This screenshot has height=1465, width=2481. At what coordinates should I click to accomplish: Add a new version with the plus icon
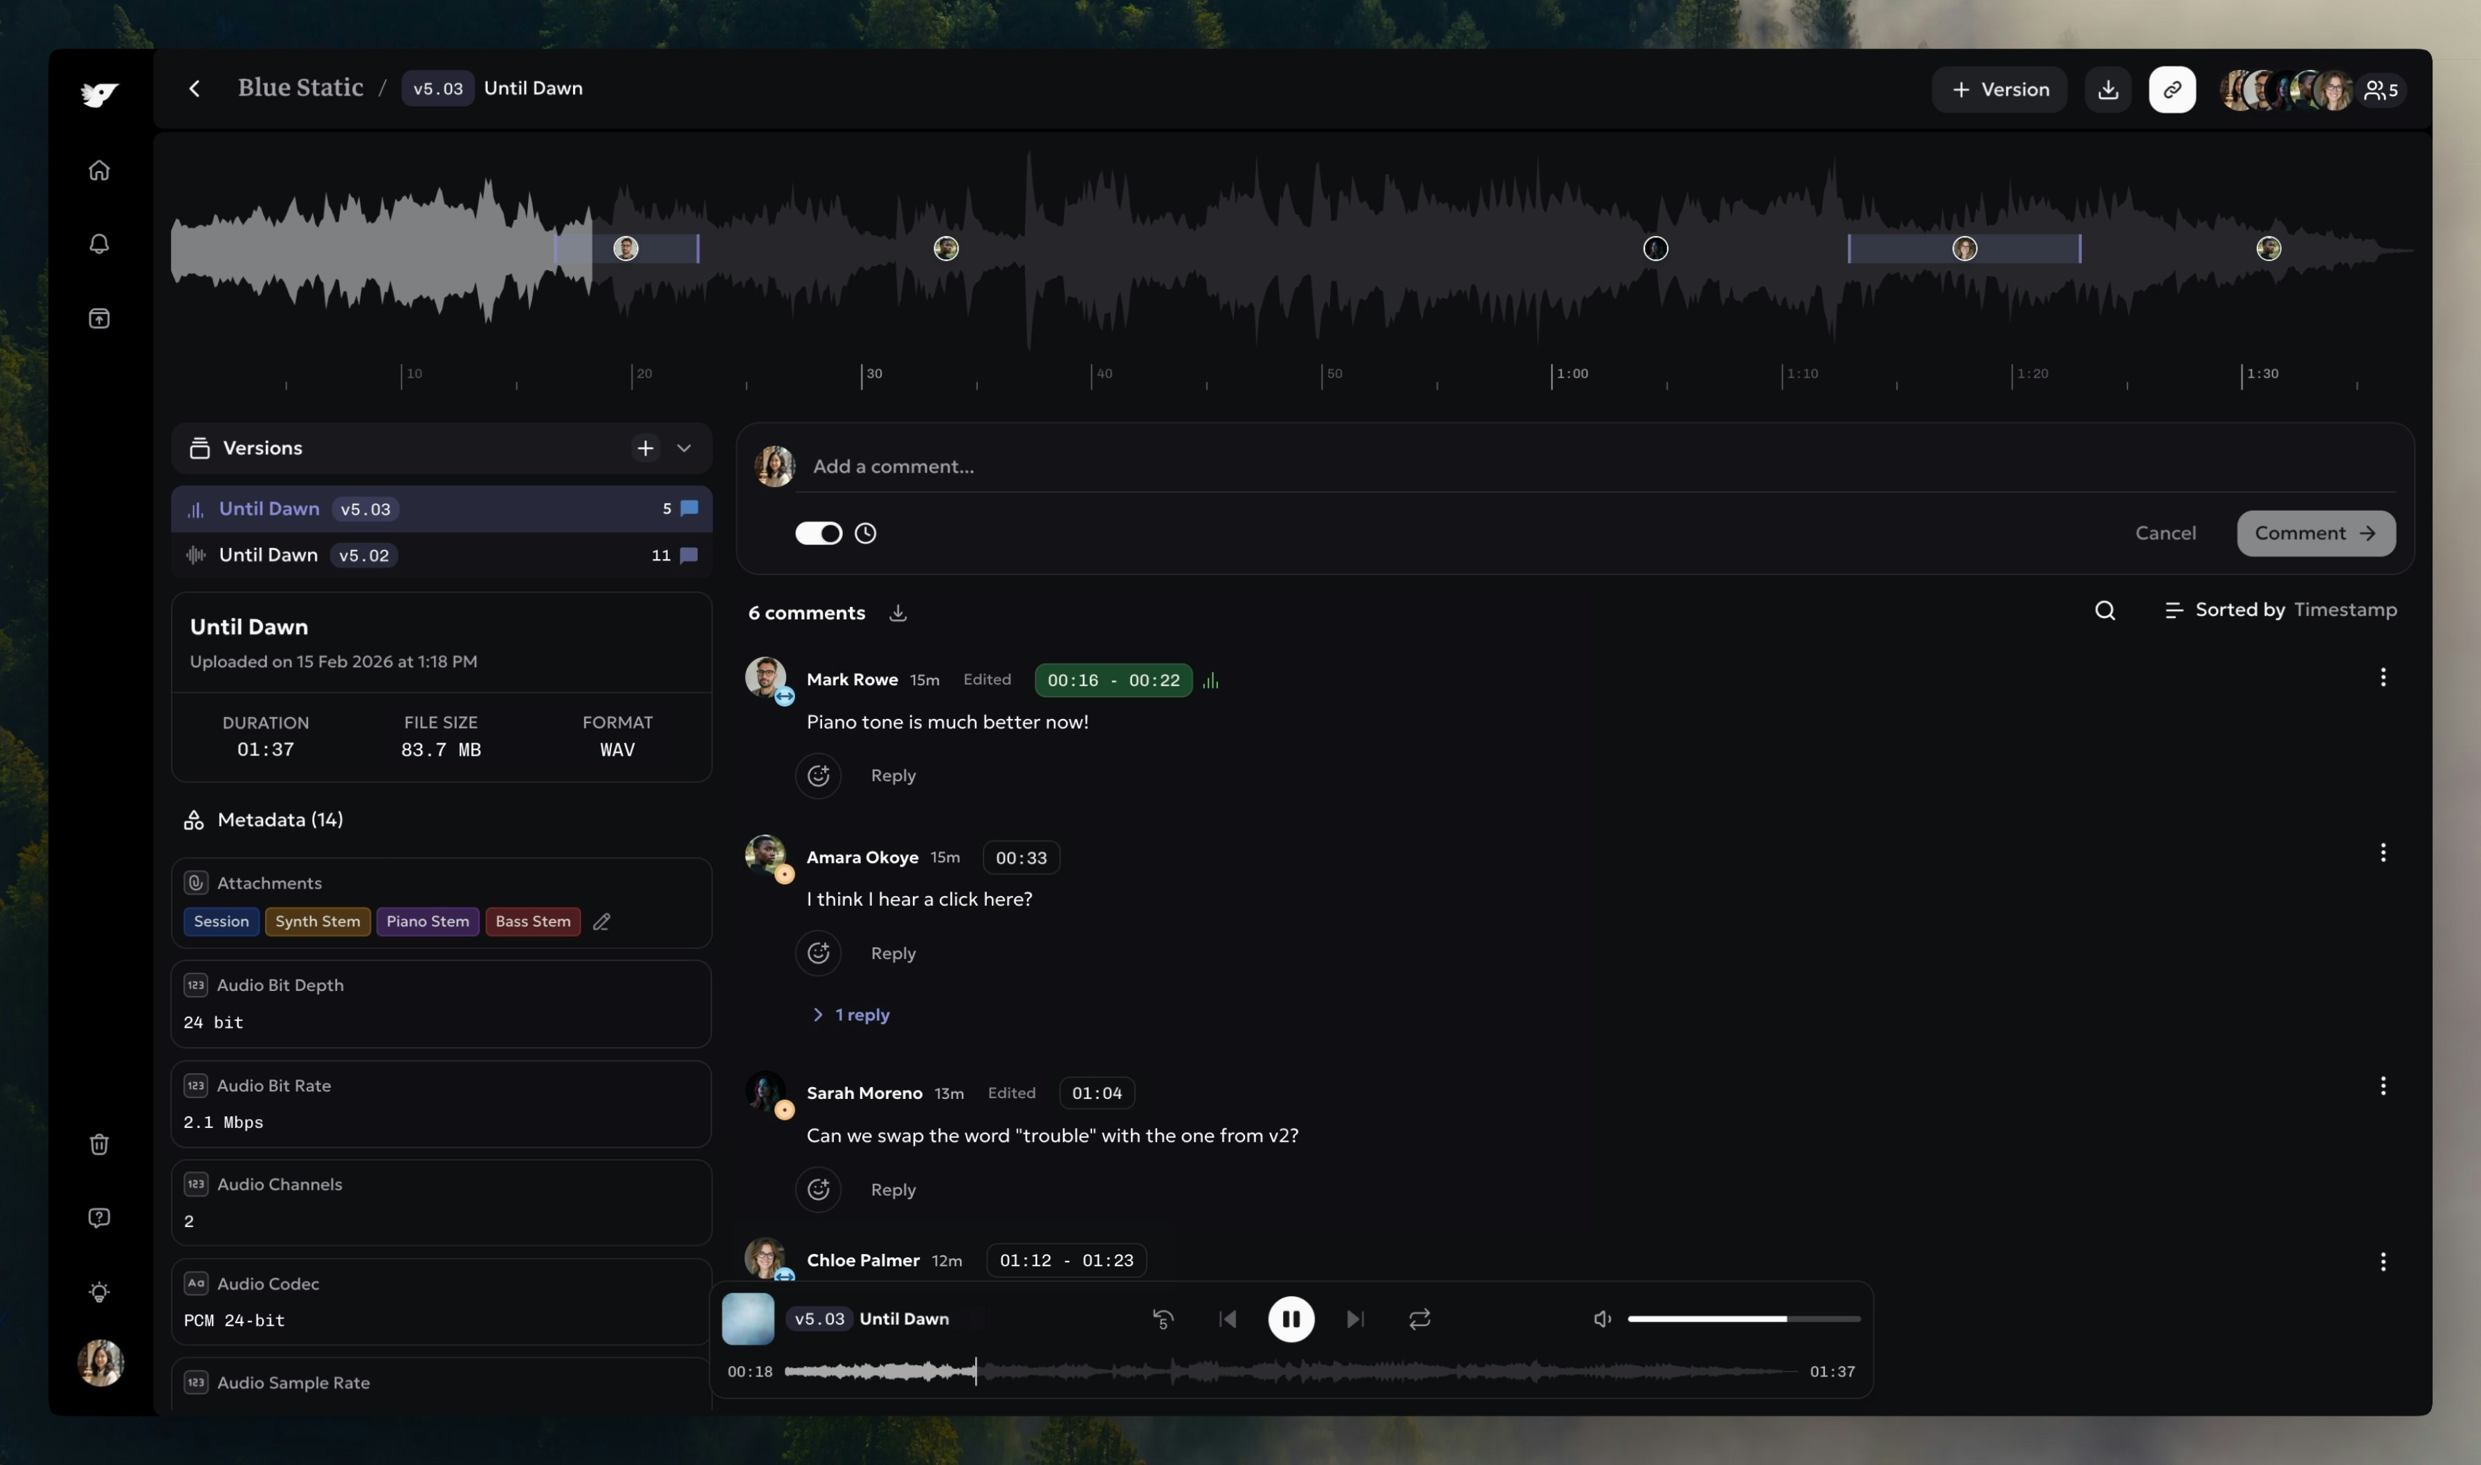point(645,447)
